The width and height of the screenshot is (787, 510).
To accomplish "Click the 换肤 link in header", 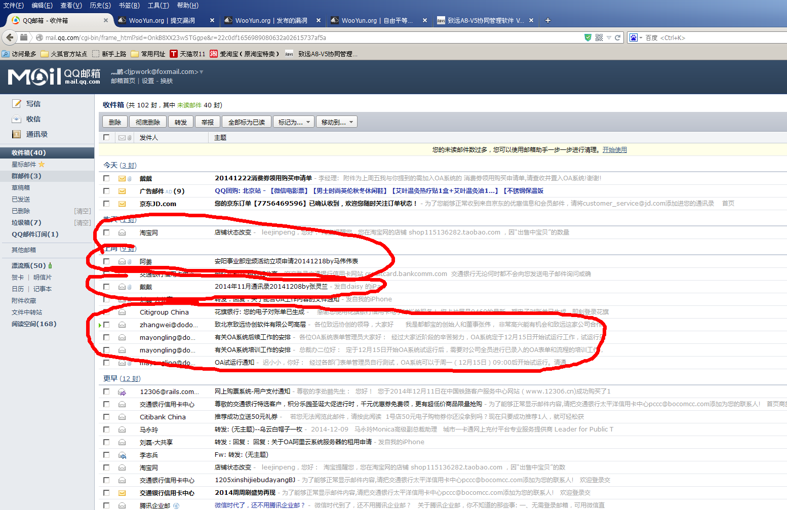I will click(167, 81).
